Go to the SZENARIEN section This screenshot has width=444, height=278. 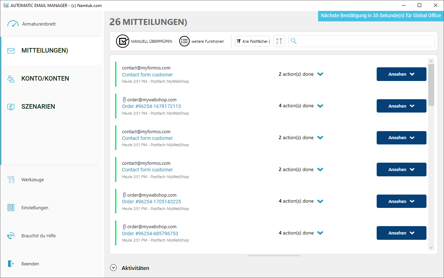tap(38, 107)
